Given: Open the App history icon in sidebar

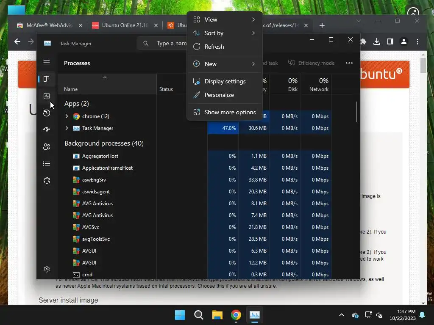Looking at the screenshot, I should pyautogui.click(x=47, y=113).
